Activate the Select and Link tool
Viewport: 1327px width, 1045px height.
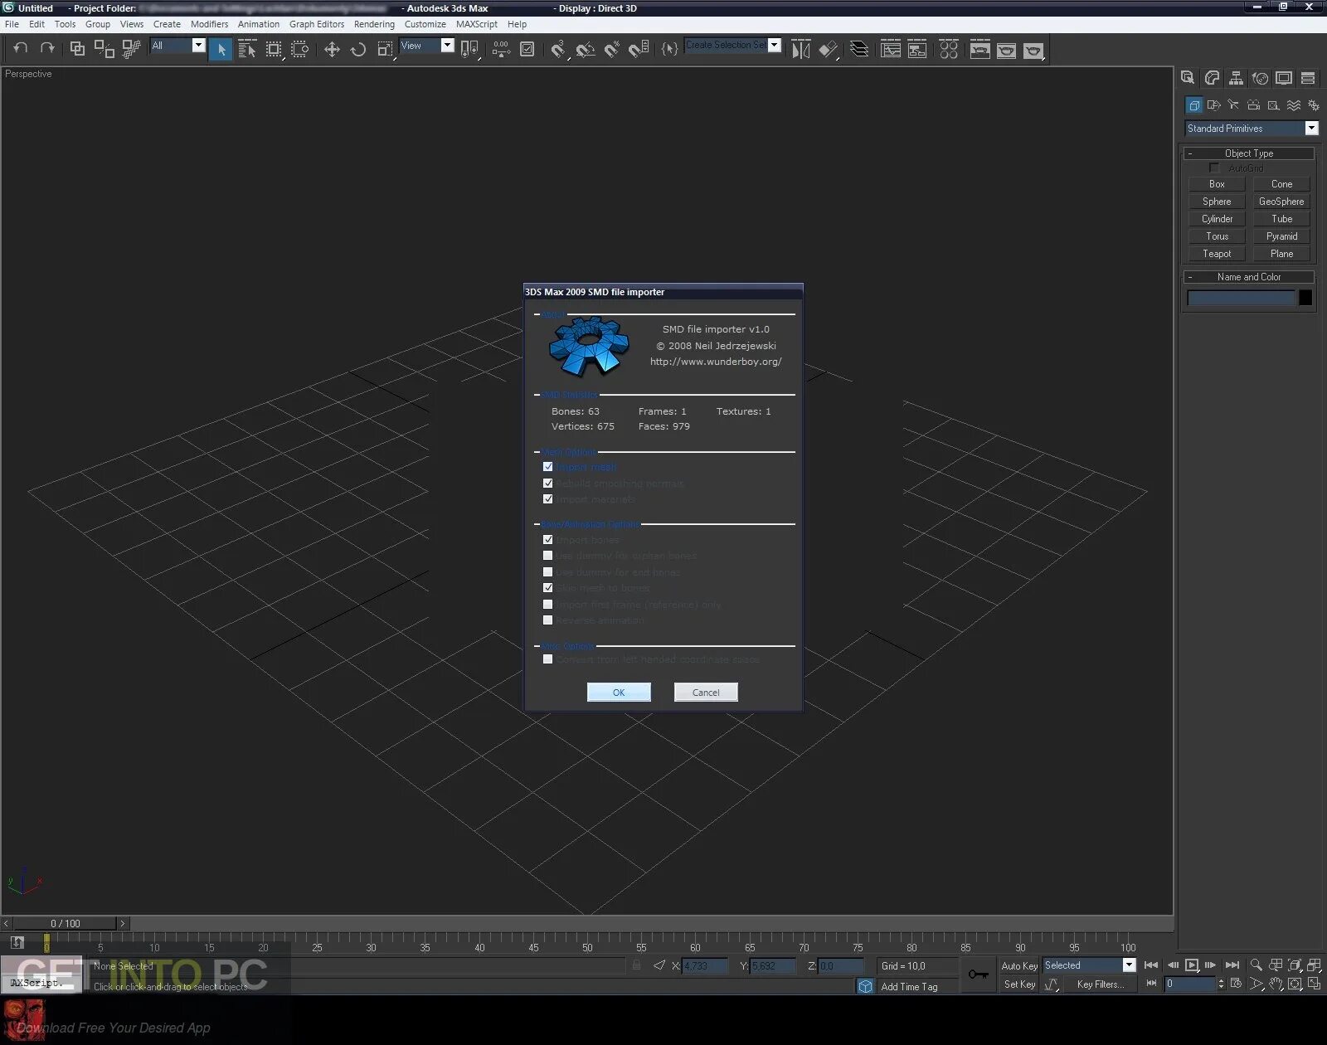[77, 49]
